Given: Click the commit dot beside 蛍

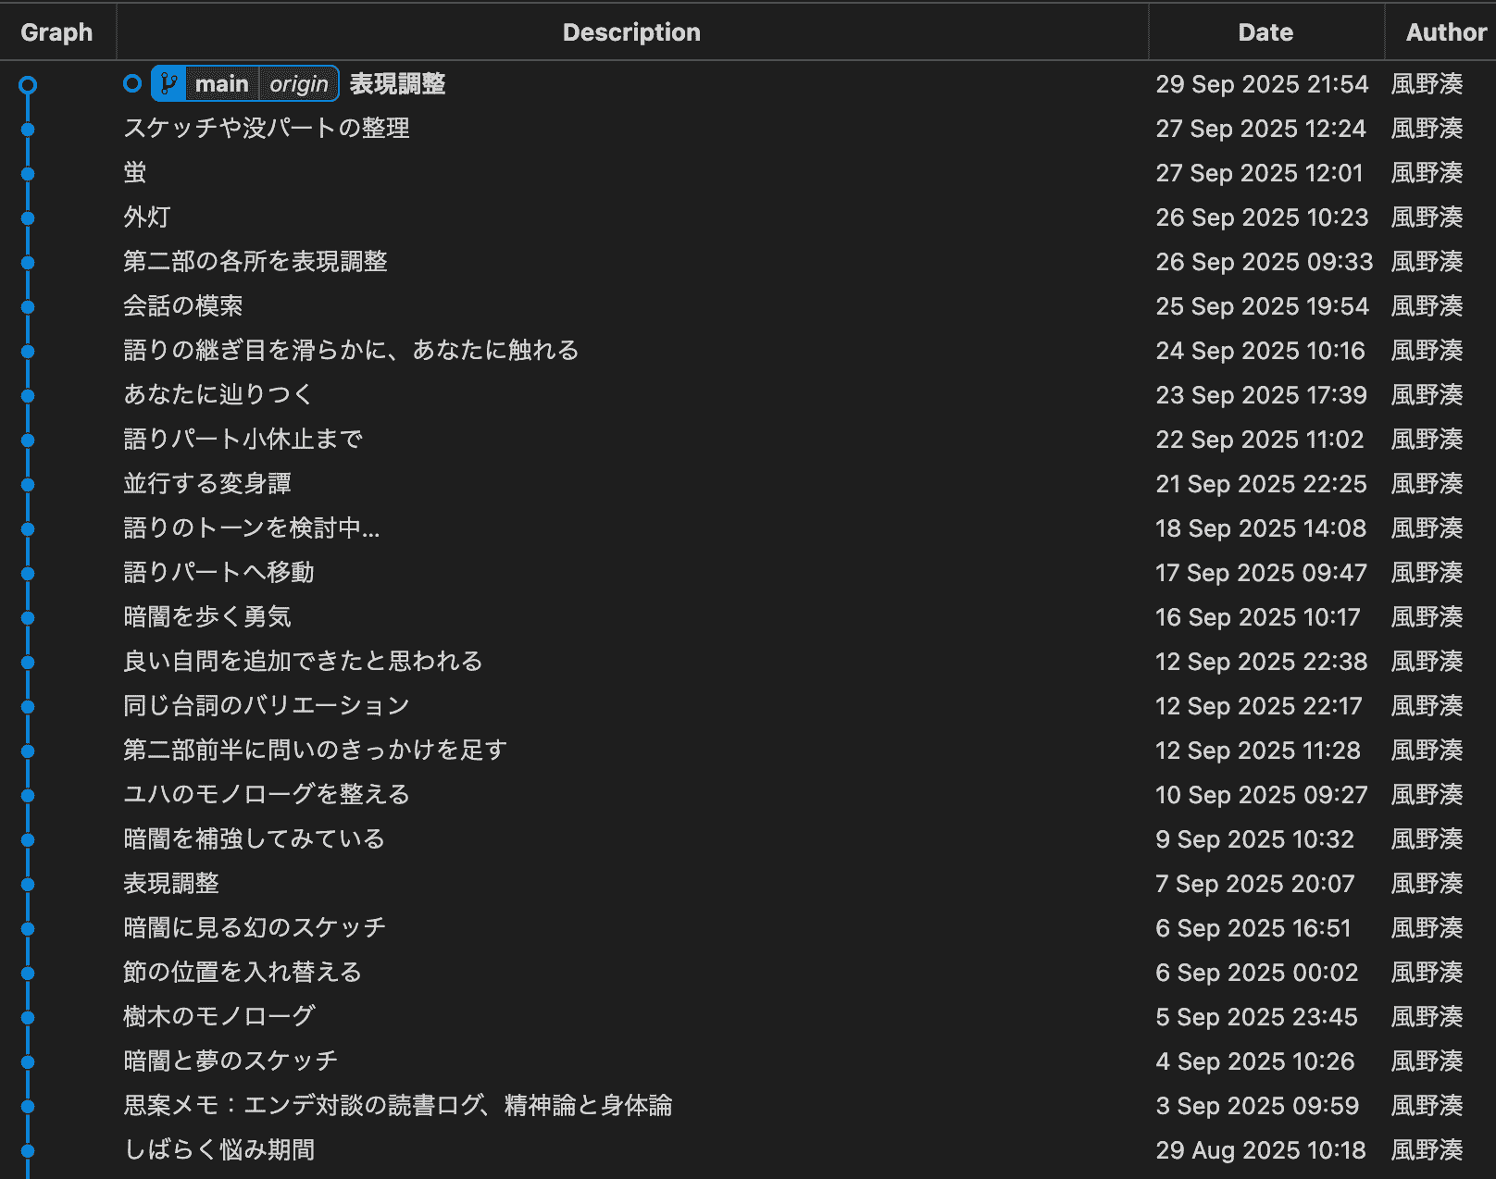Looking at the screenshot, I should pos(28,173).
